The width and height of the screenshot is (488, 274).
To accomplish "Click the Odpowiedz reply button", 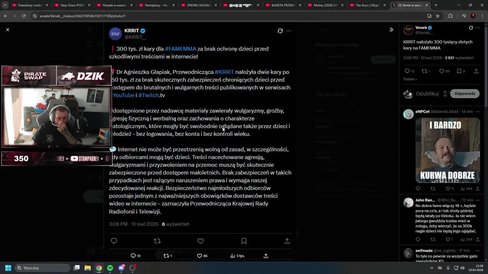I will point(465,94).
